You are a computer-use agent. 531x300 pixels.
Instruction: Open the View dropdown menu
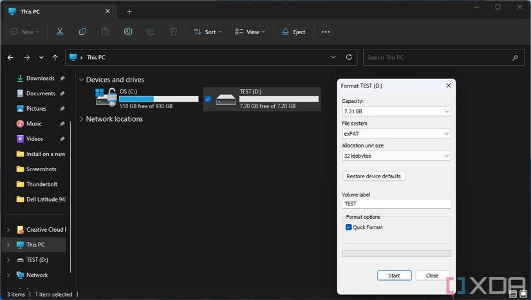tap(250, 32)
